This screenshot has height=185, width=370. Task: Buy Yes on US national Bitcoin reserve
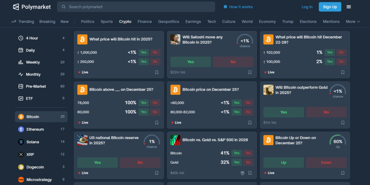point(98,162)
